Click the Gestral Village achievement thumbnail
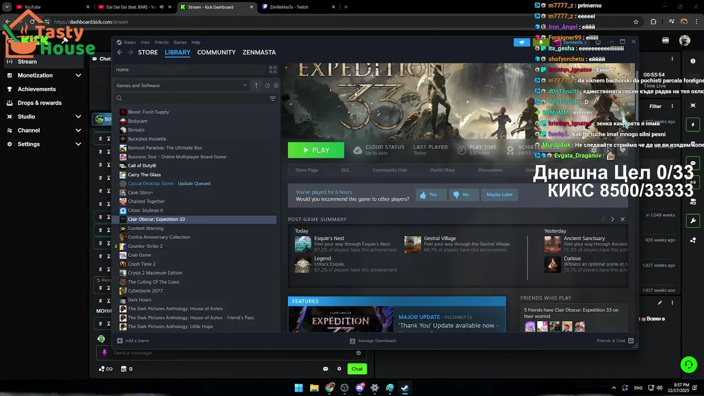The image size is (704, 396). coord(413,244)
